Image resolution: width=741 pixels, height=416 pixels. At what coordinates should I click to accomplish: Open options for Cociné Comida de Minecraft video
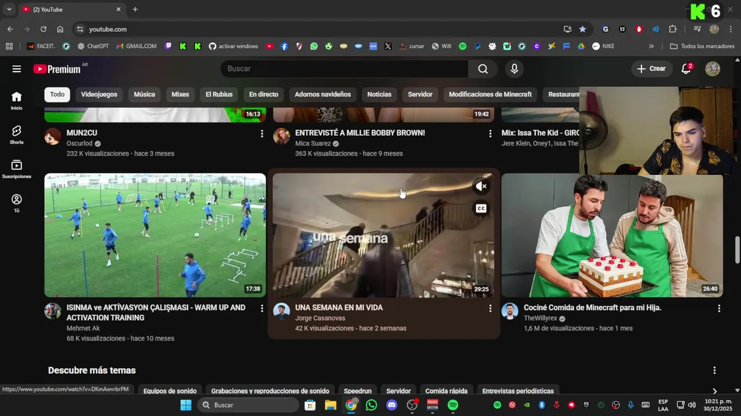pyautogui.click(x=719, y=309)
